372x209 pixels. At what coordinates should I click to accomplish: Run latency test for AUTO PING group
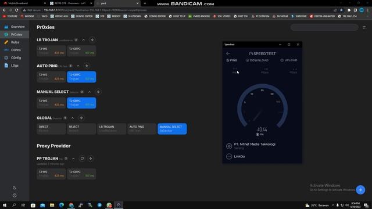tap(87, 66)
